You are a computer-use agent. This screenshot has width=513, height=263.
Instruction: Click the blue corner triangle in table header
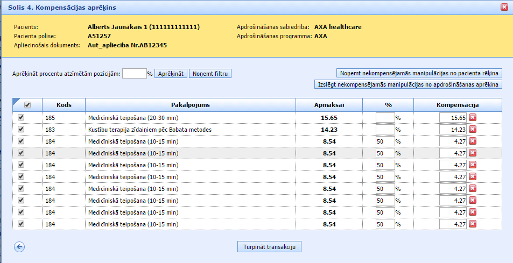pos(16,101)
